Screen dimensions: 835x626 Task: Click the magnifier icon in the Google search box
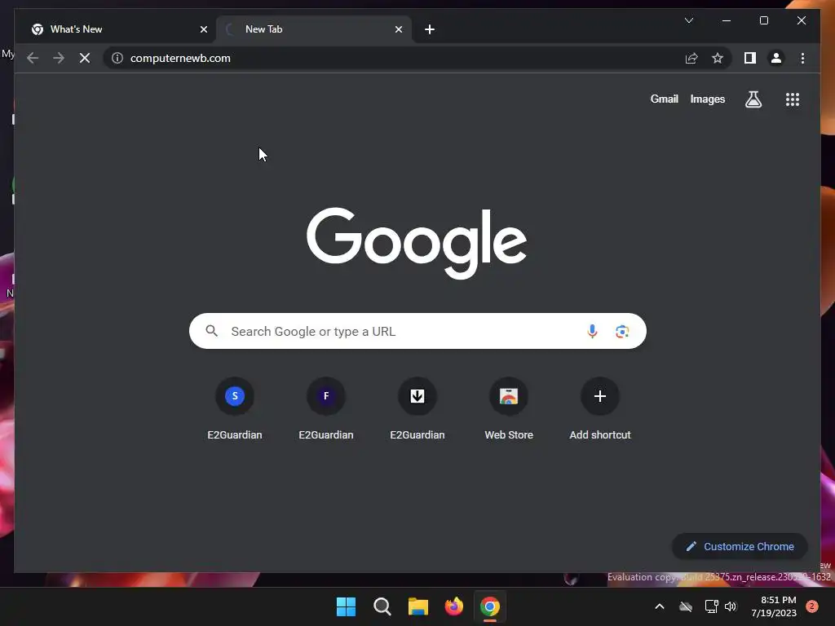click(x=211, y=331)
